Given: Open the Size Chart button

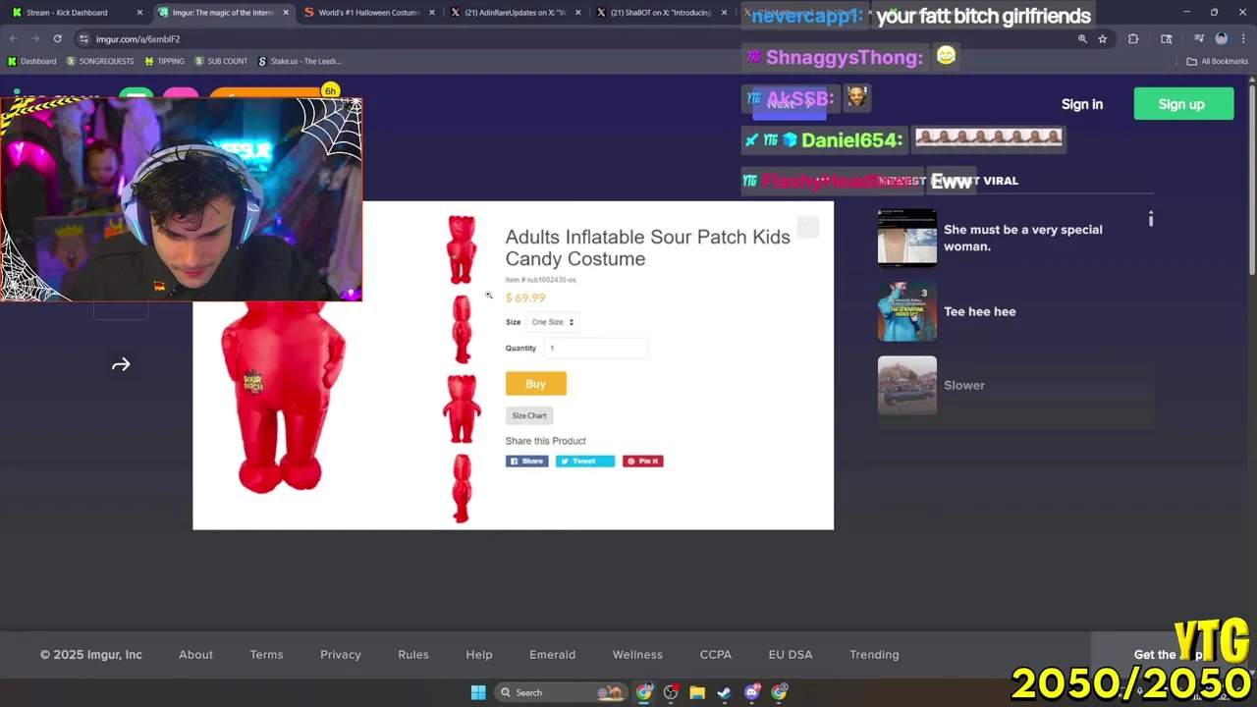Looking at the screenshot, I should point(529,415).
